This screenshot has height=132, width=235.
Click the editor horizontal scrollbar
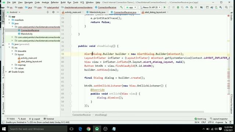click(138, 112)
